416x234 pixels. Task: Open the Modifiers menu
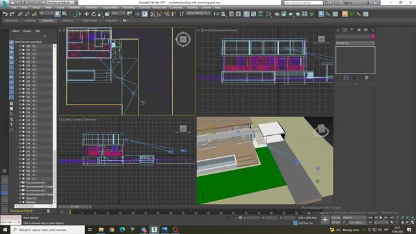[75, 8]
